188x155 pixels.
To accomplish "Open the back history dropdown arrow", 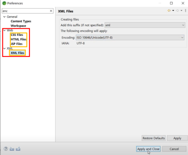I will 173,11.
